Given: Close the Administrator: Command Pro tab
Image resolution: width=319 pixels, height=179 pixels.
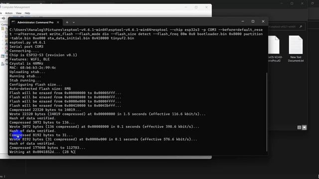Looking at the screenshot, I should click(58, 22).
